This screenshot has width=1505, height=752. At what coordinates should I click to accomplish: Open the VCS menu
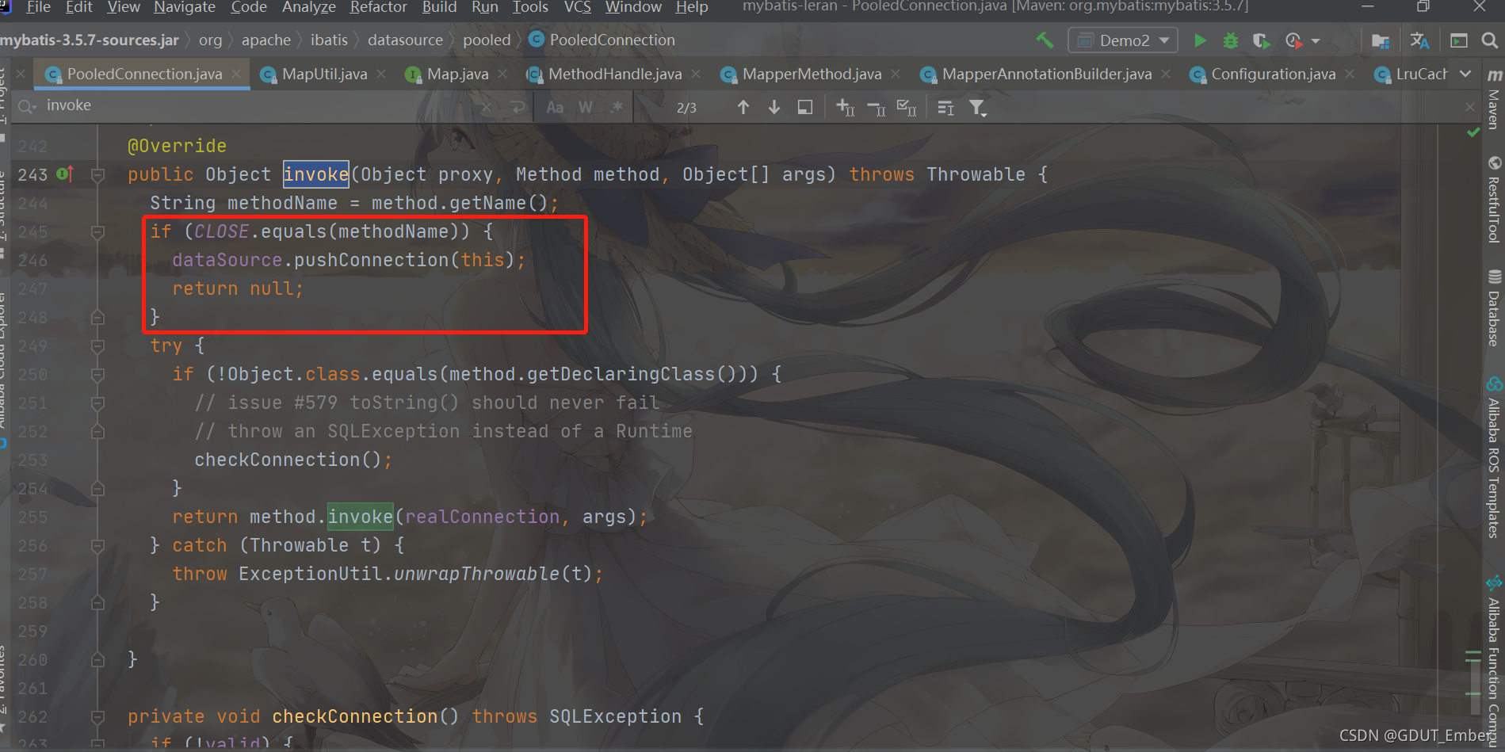[577, 7]
